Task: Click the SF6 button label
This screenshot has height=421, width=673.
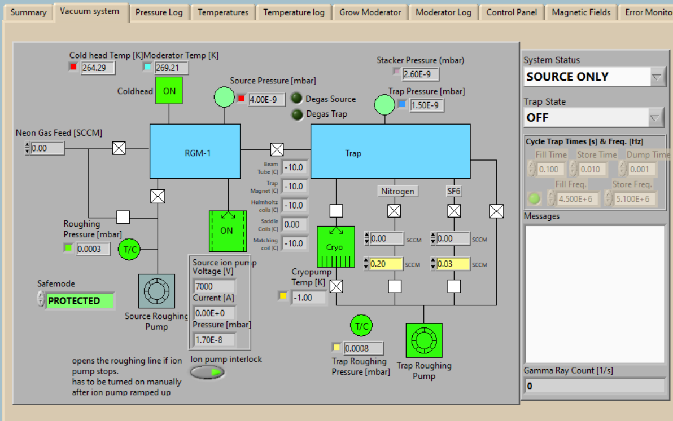Action: [453, 191]
